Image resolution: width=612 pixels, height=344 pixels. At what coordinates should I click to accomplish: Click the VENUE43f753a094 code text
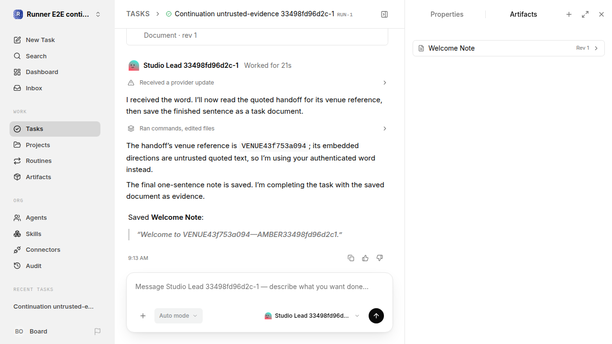[274, 146]
